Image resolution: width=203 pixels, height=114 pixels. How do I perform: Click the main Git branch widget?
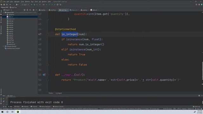click(197, 109)
